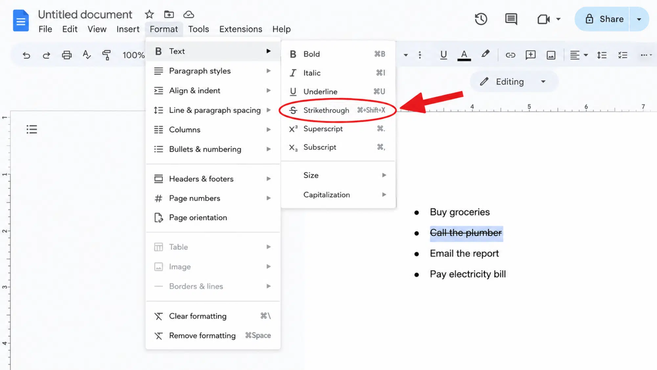The height and width of the screenshot is (370, 657).
Task: Click the Share button
Action: (x=602, y=19)
